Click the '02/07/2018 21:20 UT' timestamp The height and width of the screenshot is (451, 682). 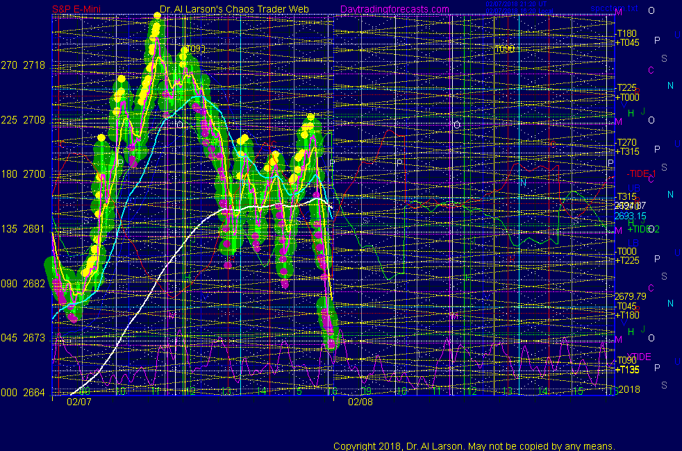point(516,4)
